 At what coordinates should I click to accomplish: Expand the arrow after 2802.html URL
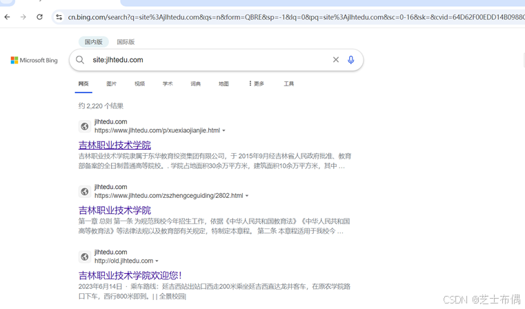(x=247, y=196)
